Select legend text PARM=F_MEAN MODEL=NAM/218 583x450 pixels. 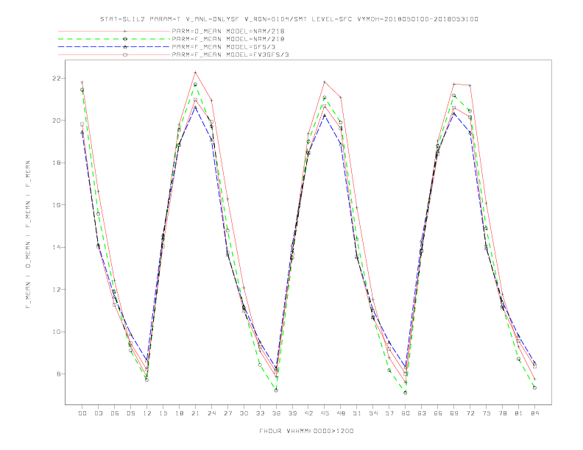[x=228, y=39]
